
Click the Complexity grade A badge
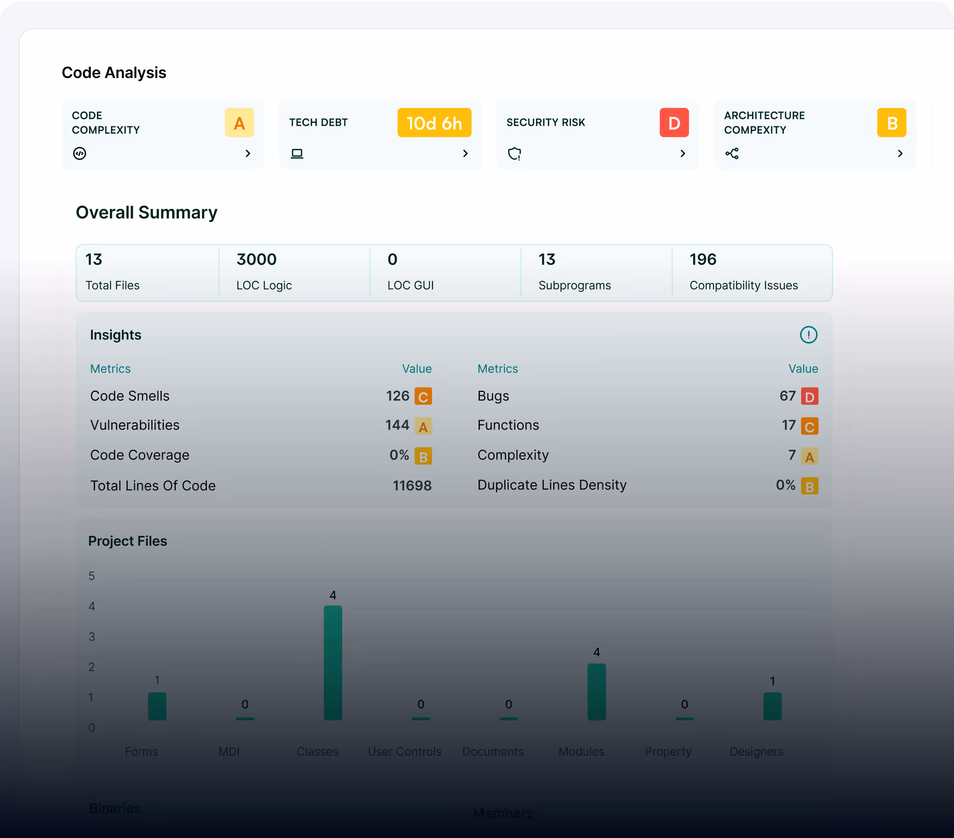click(809, 457)
